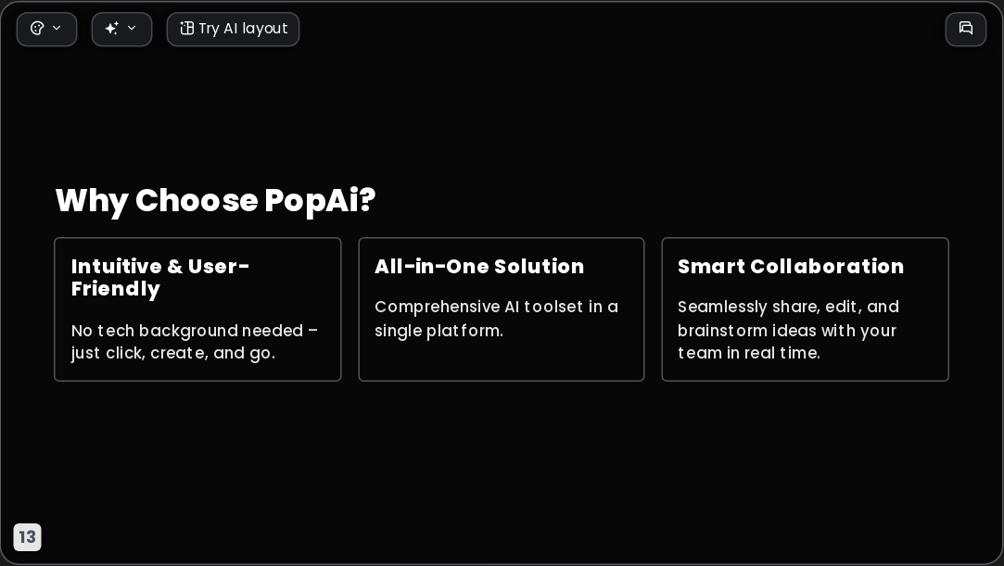Viewport: 1004px width, 566px height.
Task: Click the words "team in real time"
Action: 747,353
